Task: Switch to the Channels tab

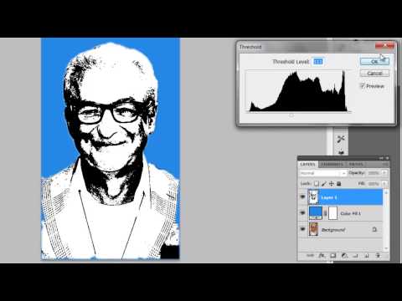Action: click(x=332, y=164)
